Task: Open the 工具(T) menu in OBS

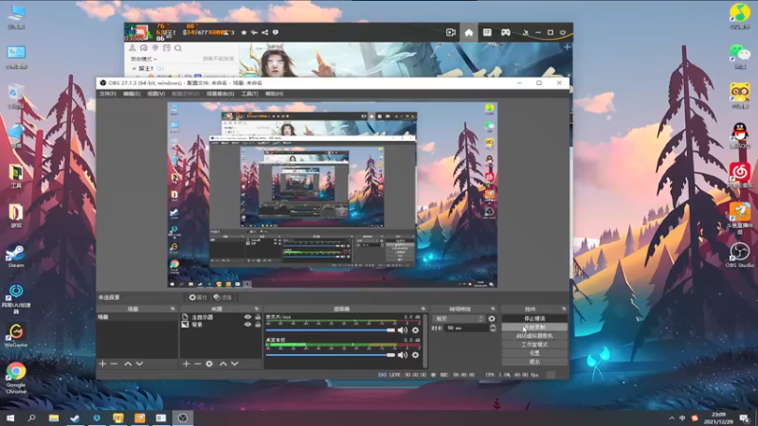Action: [x=250, y=94]
